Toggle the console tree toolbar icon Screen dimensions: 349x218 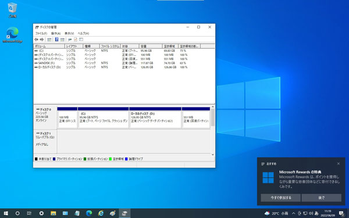coord(49,40)
